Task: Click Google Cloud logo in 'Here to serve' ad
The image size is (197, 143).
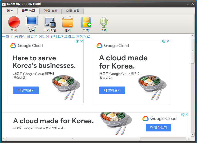Action: 26,46
